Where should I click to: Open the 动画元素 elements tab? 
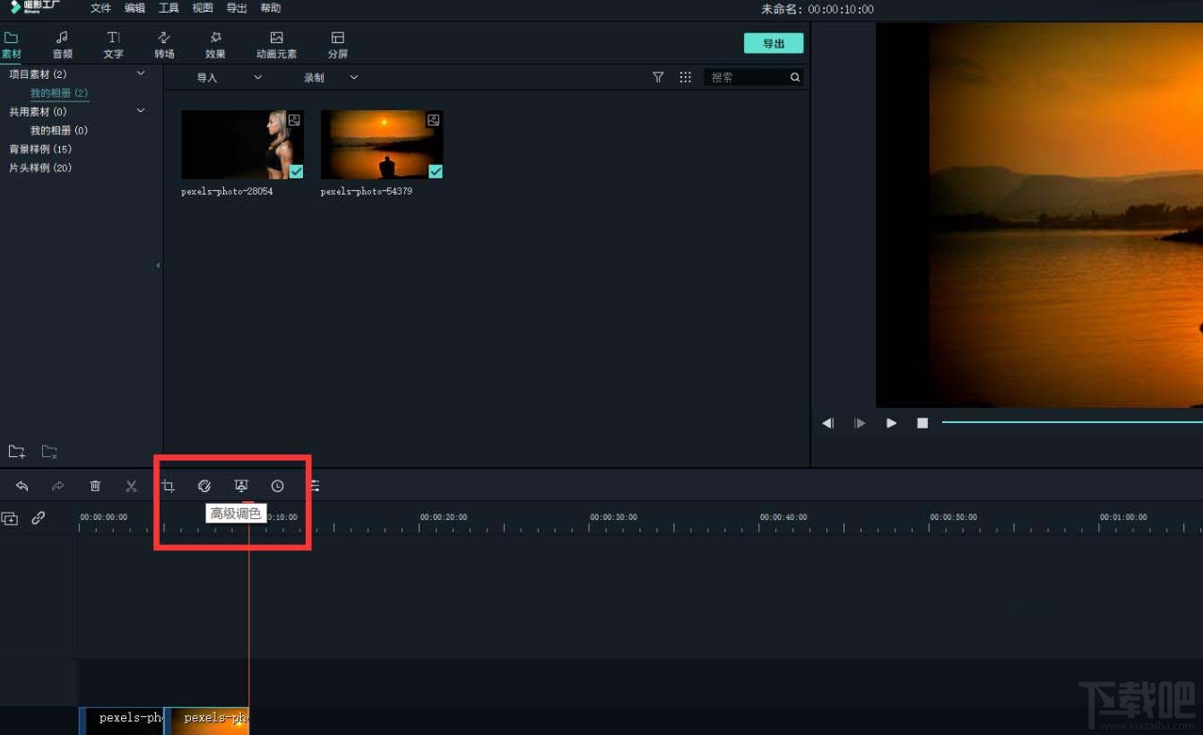pyautogui.click(x=276, y=45)
